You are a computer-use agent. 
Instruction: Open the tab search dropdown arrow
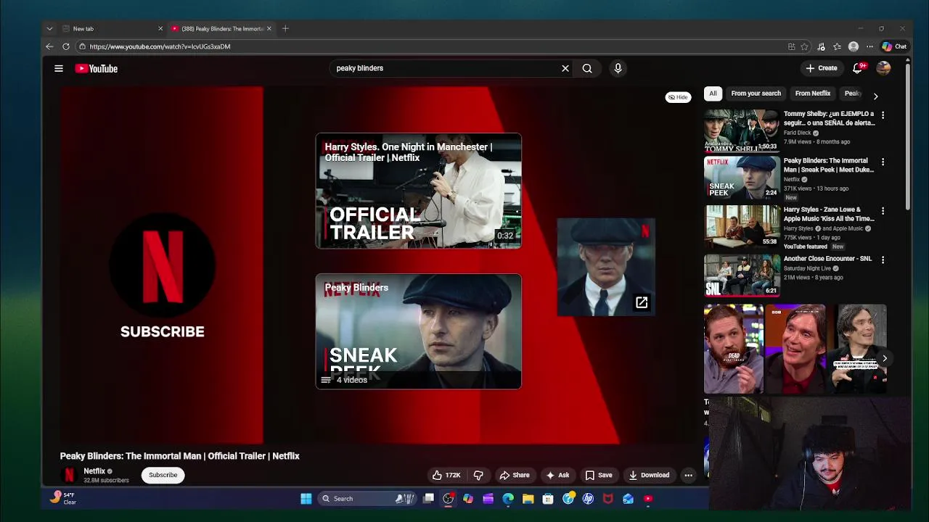(x=49, y=28)
